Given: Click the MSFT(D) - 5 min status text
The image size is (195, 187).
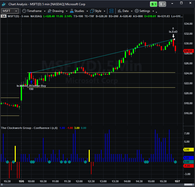Looking at the screenshot, I should pyautogui.click(x=18, y=16).
